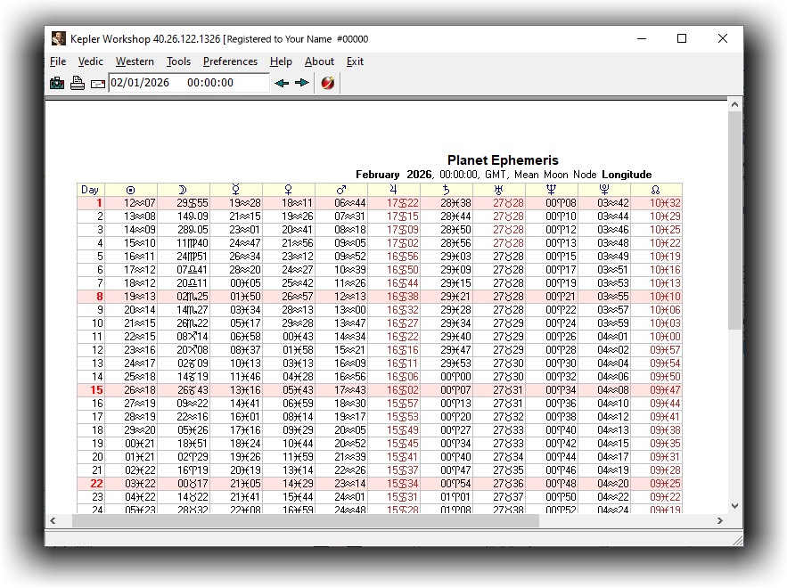Click the Mars symbol column header

tap(341, 190)
